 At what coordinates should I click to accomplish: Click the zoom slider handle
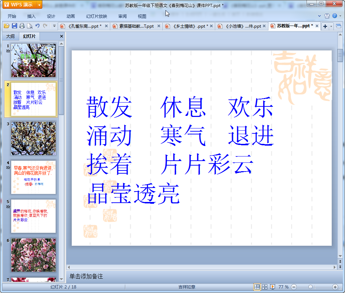coord(310,287)
